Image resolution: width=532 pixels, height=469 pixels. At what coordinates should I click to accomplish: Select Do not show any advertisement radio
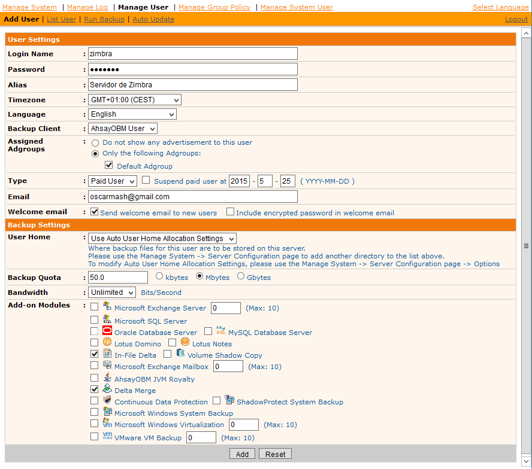[x=95, y=143]
